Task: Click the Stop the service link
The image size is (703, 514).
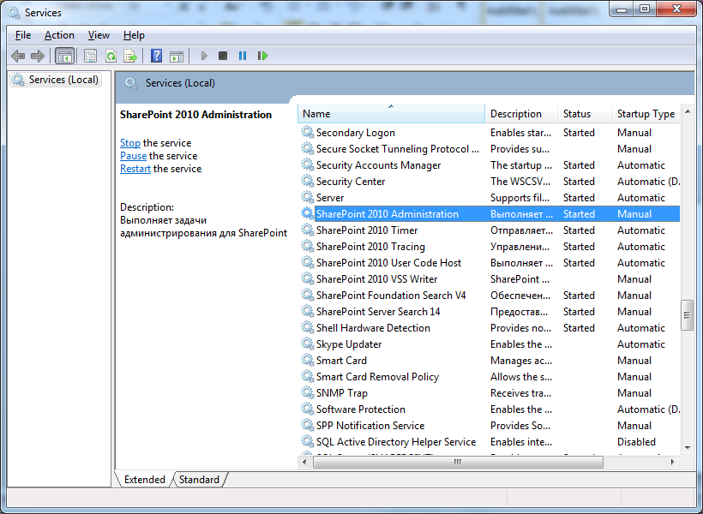Action: point(130,143)
